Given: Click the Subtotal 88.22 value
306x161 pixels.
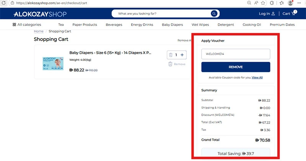Looking at the screenshot, I should pos(264,100).
